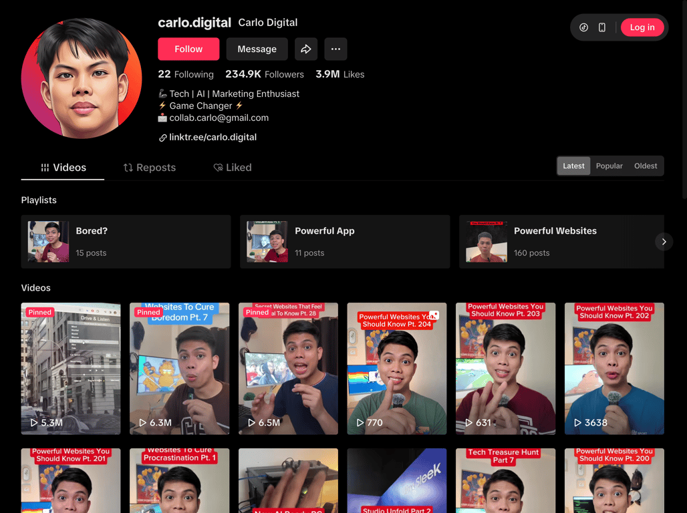Click the Playlists section heading
The image size is (687, 513).
tap(39, 200)
